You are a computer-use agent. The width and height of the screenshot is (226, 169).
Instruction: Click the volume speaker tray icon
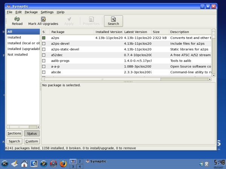(201, 164)
